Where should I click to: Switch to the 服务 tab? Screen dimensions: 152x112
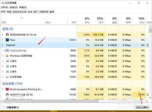pos(52,12)
